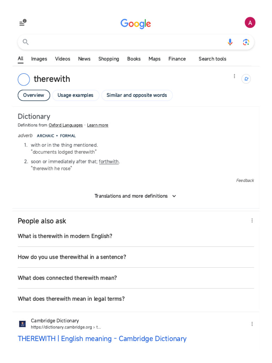
Task: Click the sparkle icon next to therewith
Action: 246,79
